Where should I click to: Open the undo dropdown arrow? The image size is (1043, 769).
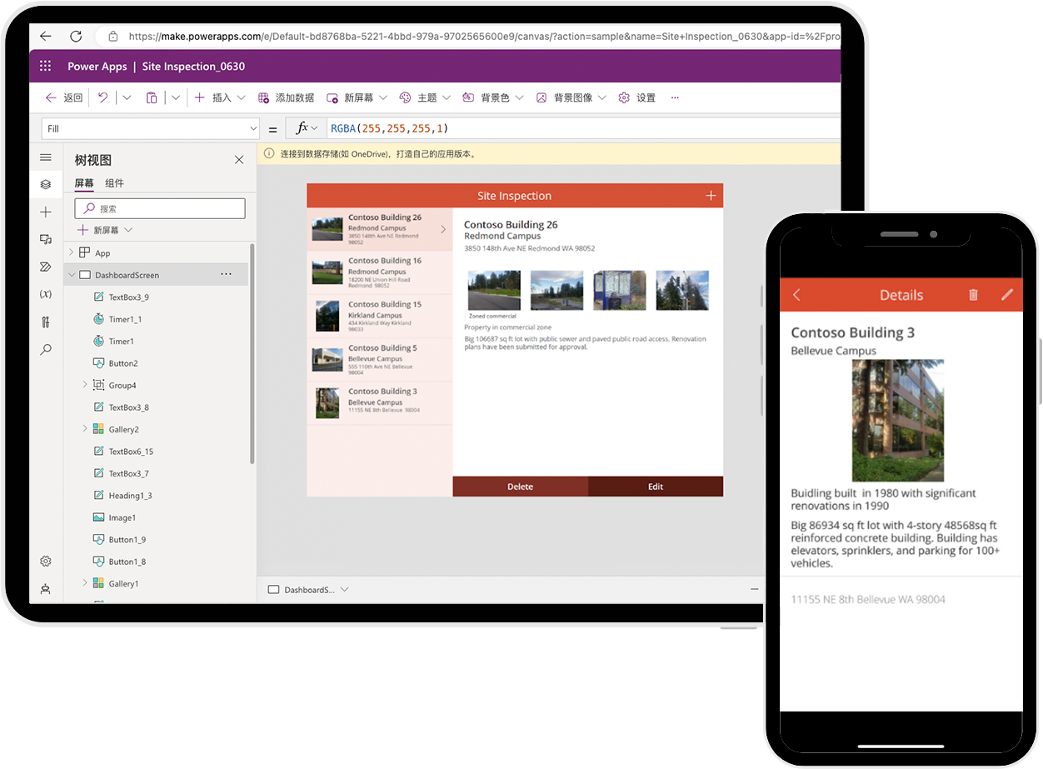click(127, 97)
